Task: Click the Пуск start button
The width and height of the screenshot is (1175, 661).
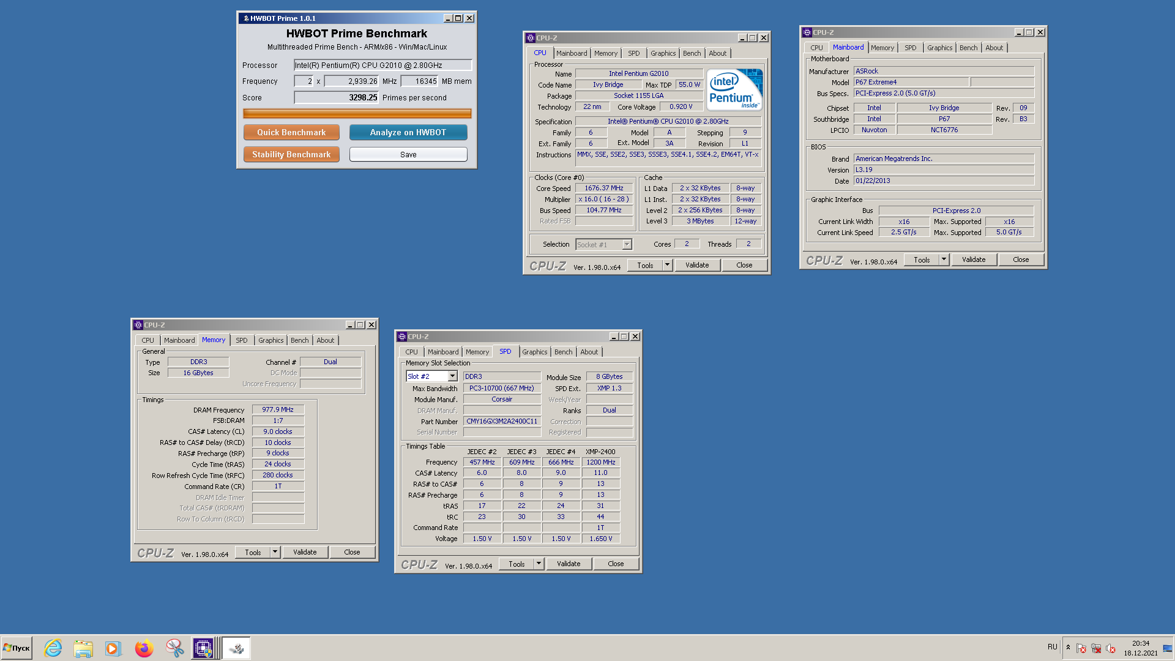Action: (17, 648)
